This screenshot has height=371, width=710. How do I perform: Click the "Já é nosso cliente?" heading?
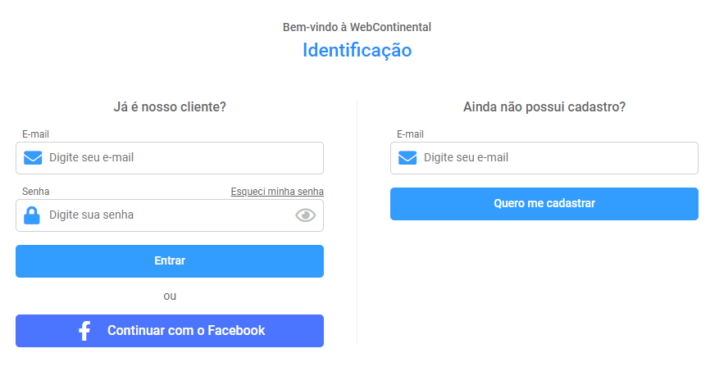(170, 106)
